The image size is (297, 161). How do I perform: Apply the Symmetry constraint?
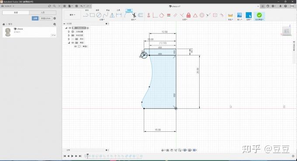point(215,15)
